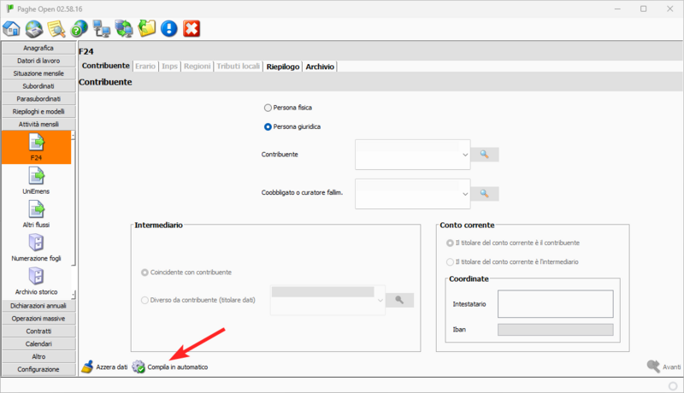
Task: Expand the Contribuente dropdown list
Action: coord(465,155)
